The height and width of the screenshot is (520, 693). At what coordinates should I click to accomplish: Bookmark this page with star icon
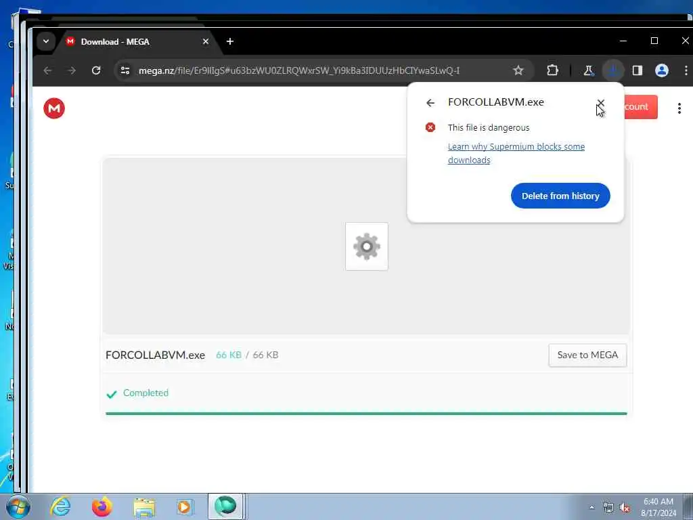click(518, 70)
